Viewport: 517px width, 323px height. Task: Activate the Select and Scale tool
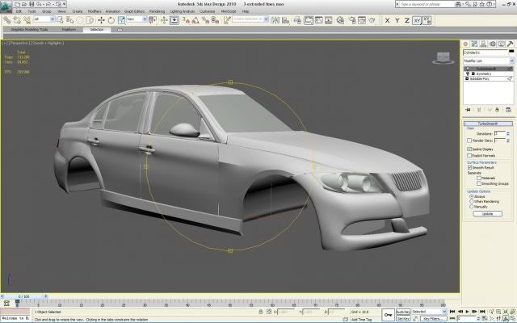(121, 20)
